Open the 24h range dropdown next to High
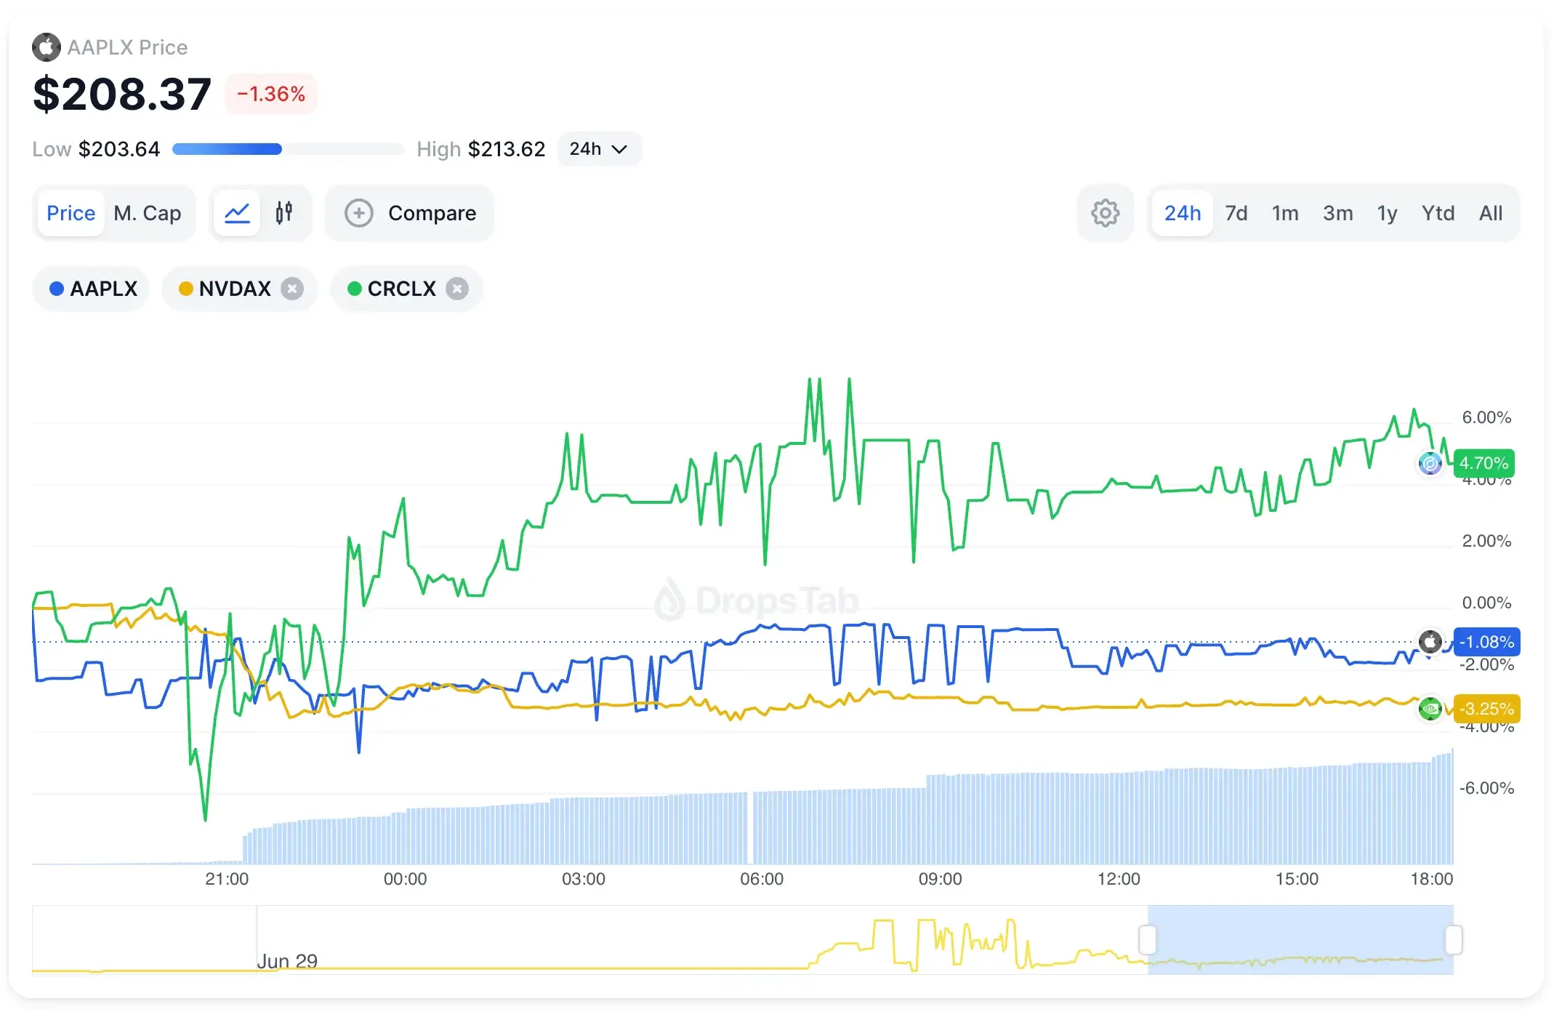The width and height of the screenshot is (1554, 1009). pyautogui.click(x=599, y=149)
